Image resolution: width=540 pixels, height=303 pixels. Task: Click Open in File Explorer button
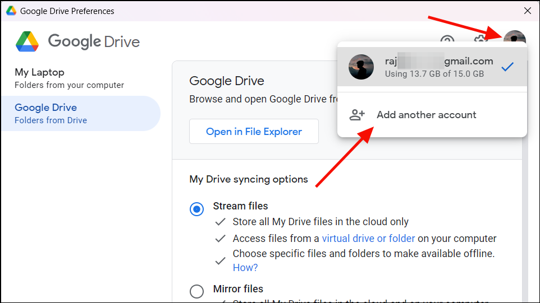pyautogui.click(x=254, y=132)
